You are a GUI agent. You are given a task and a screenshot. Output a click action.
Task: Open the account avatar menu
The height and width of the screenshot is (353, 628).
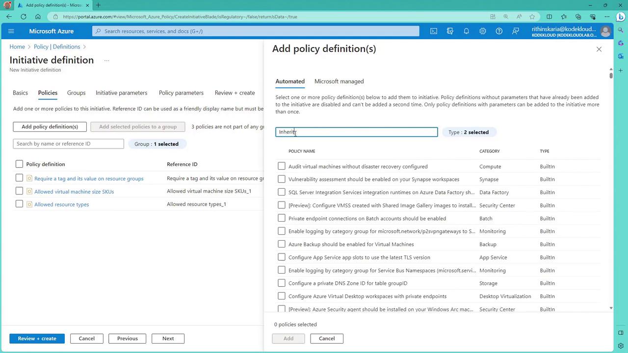(605, 31)
